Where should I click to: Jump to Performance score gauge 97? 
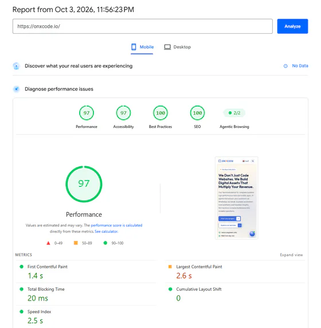(87, 113)
